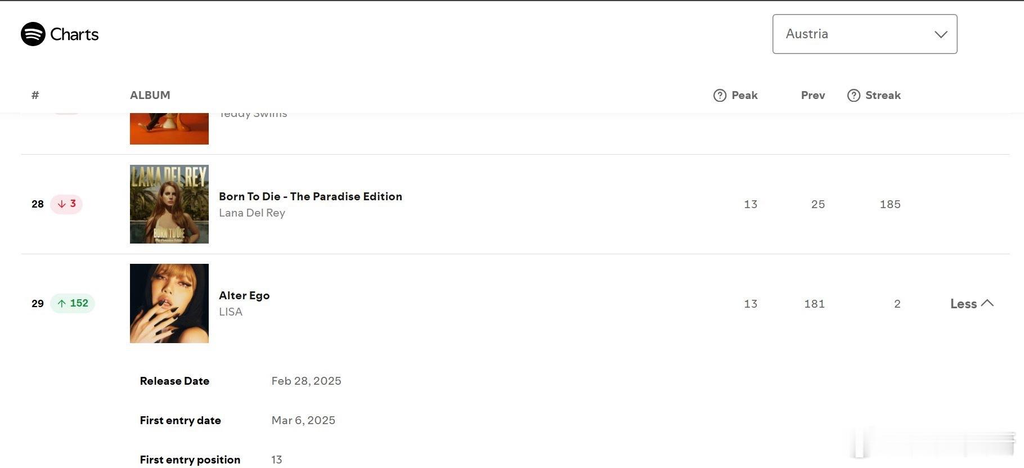The width and height of the screenshot is (1024, 468).
Task: Open the Alter Ego album title link
Action: 244,295
